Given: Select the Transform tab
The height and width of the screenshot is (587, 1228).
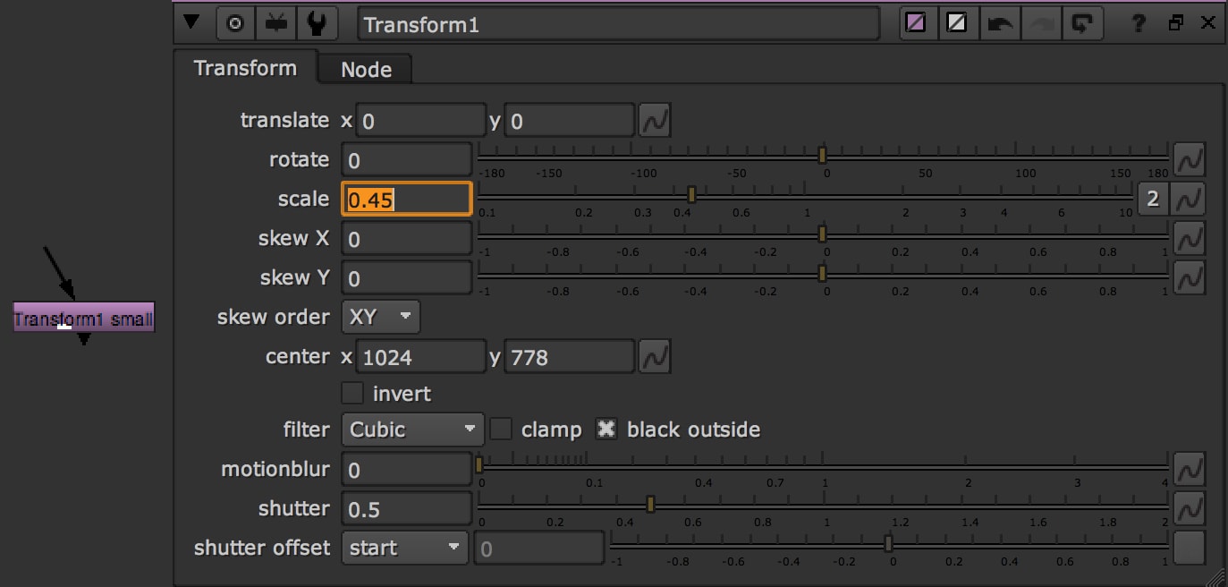Looking at the screenshot, I should tap(245, 69).
